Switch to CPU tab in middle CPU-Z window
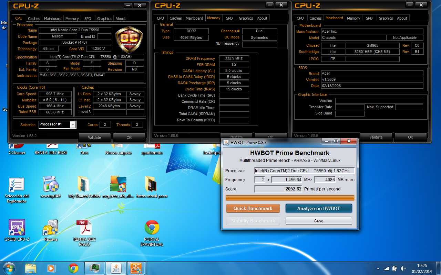 161,18
